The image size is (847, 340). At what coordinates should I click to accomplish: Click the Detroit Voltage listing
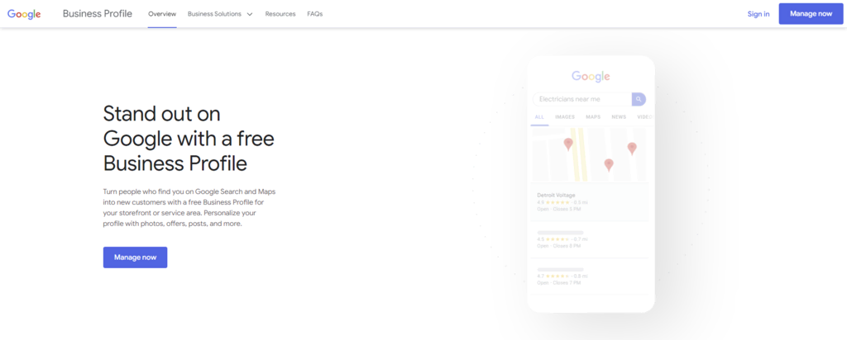point(590,202)
